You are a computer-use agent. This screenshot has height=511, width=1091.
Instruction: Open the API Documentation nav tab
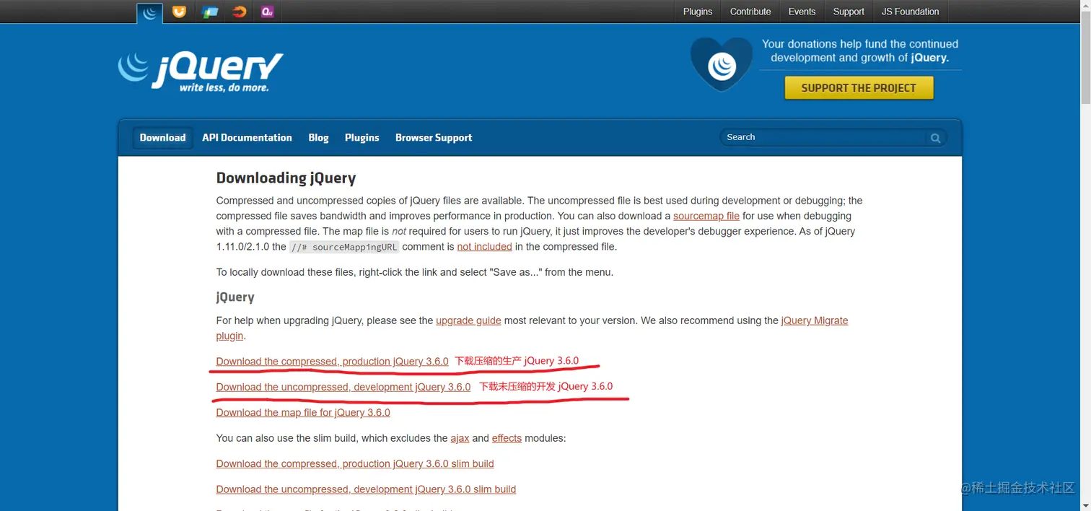(x=247, y=138)
